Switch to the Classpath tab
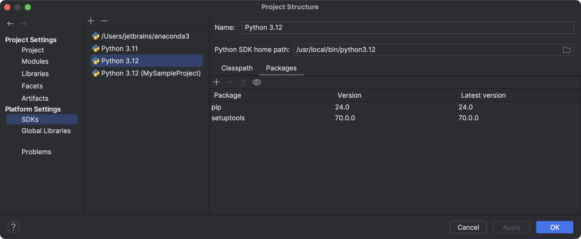 [237, 68]
